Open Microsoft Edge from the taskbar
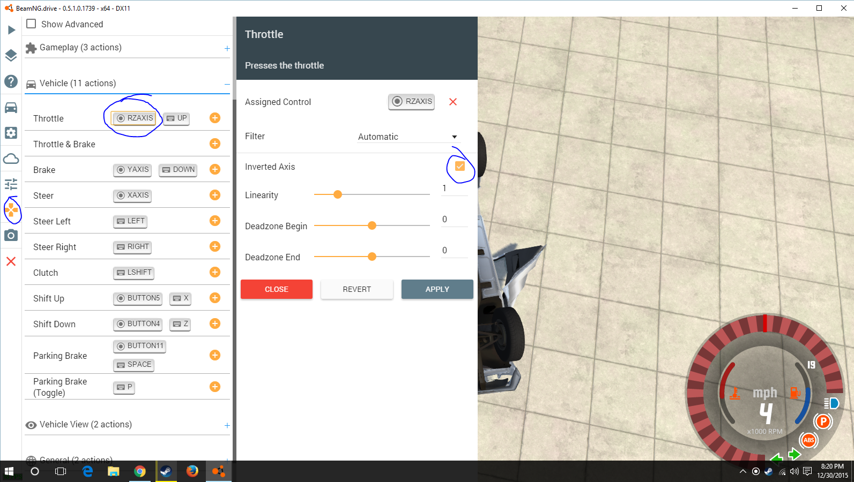The image size is (854, 482). (x=87, y=471)
